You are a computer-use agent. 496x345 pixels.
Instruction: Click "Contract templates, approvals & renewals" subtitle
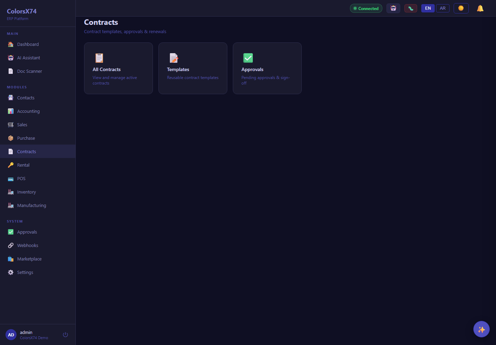point(125,31)
